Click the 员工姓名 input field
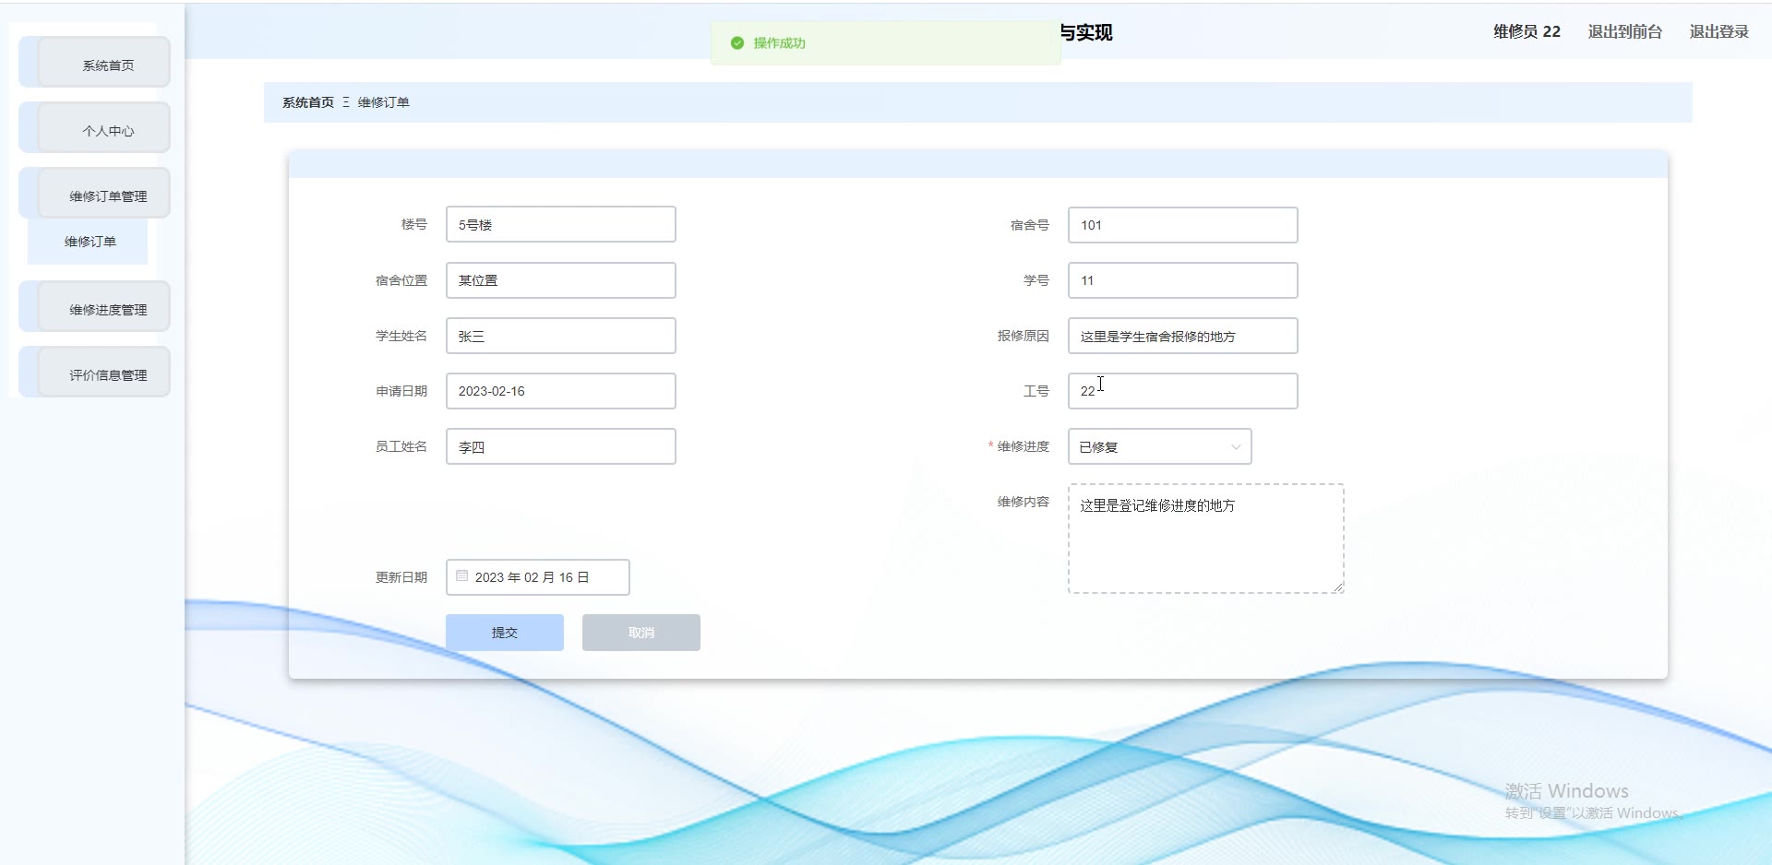1772x865 pixels. click(x=561, y=446)
